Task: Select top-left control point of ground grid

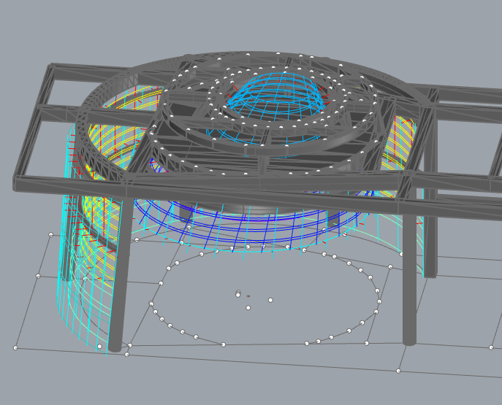Action: click(50, 234)
